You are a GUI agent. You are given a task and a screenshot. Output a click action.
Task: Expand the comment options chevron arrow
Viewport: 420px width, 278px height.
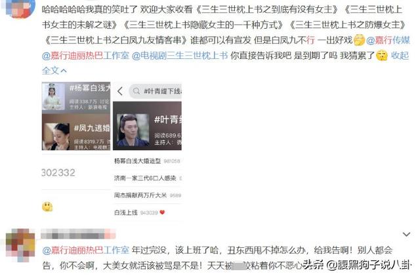406,235
